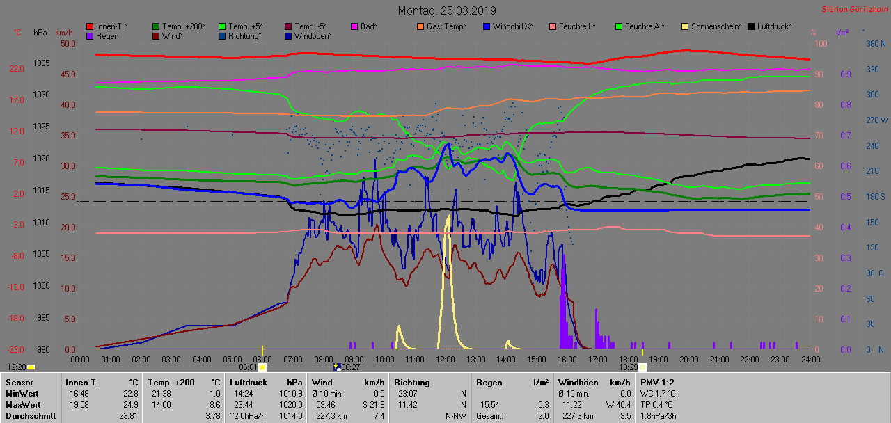Click the yellow Sonnenschein legend square
The width and height of the screenshot is (891, 423).
point(685,26)
